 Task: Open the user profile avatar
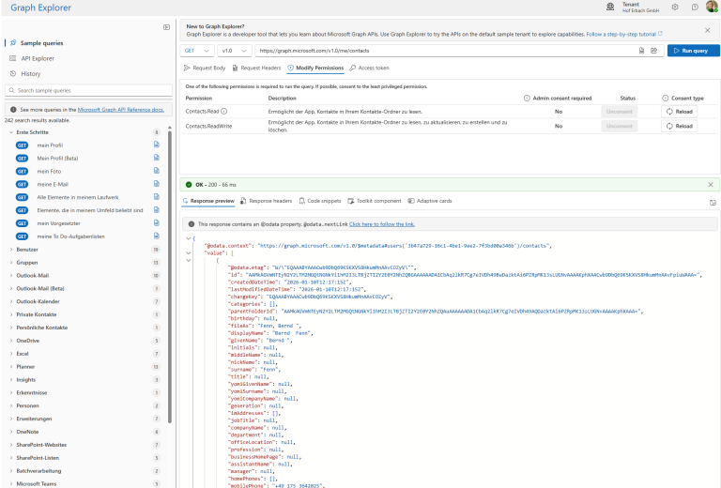[713, 7]
